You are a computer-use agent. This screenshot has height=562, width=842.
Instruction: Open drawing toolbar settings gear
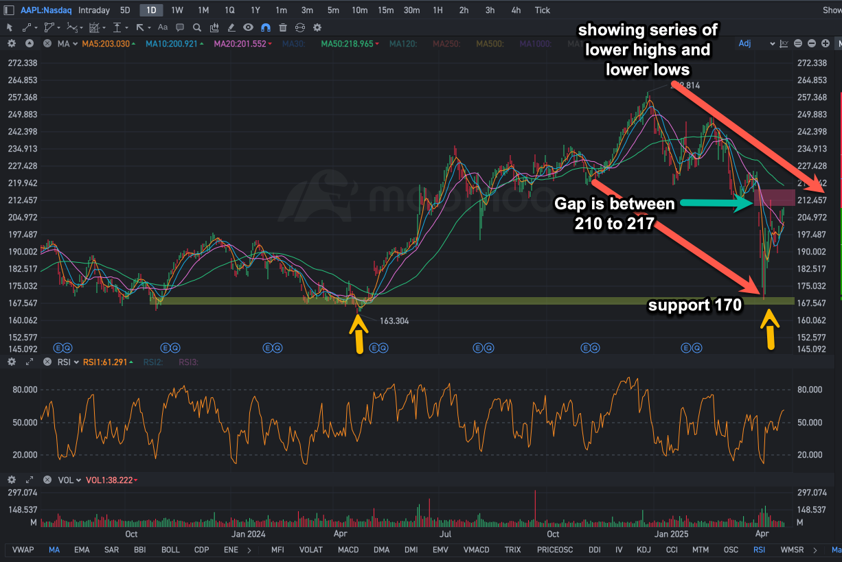click(317, 27)
